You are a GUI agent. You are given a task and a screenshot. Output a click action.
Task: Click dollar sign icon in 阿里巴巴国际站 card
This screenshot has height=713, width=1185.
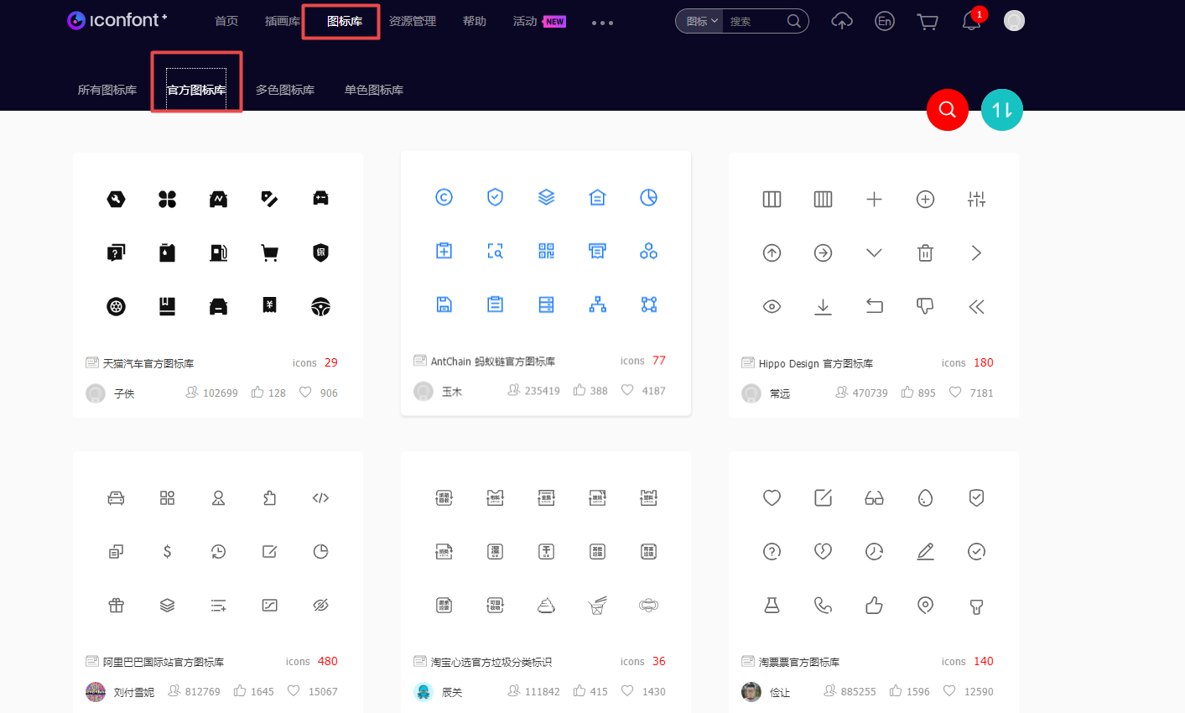[x=167, y=551]
